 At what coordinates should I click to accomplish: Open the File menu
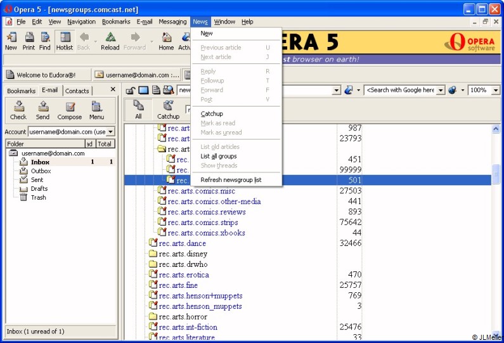click(x=21, y=22)
